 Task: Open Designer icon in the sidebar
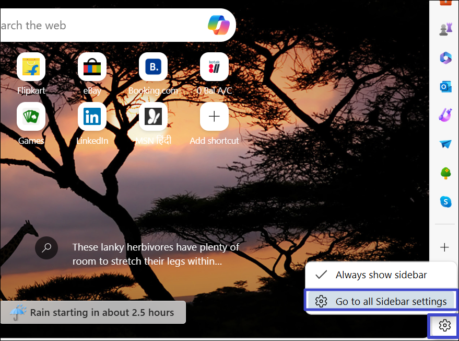tap(445, 115)
